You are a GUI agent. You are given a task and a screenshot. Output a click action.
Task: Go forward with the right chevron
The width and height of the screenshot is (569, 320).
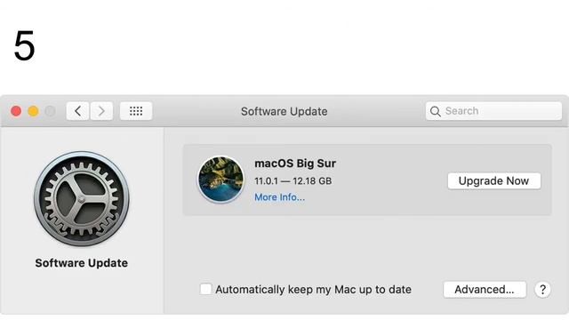click(x=101, y=111)
